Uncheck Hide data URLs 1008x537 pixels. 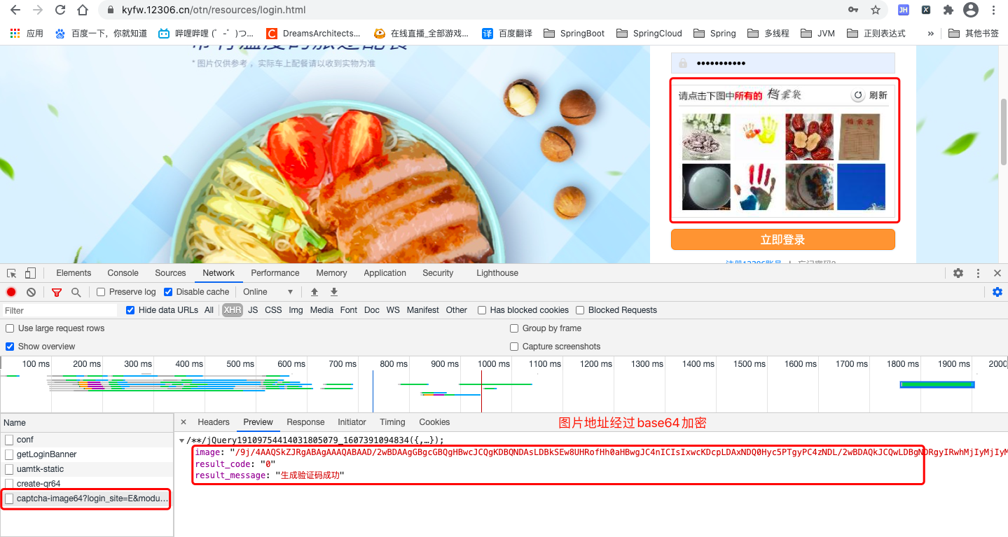point(130,309)
